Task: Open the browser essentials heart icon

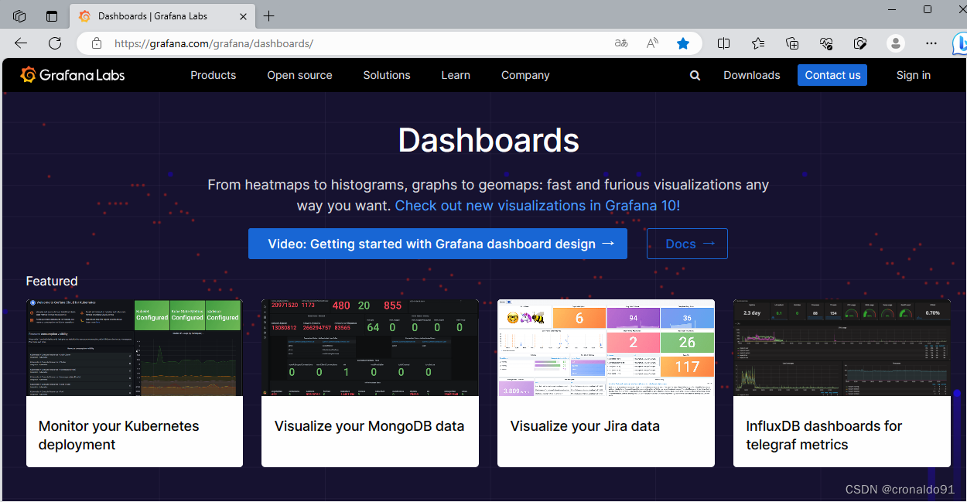Action: pyautogui.click(x=826, y=43)
